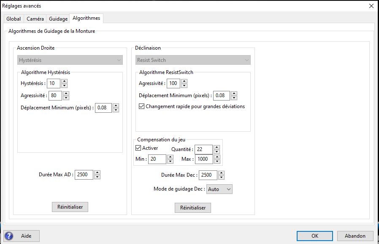
Task: Click Durée Max AD input field
Action: 84,175
